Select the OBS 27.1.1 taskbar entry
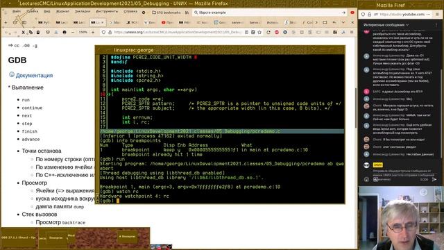The height and width of the screenshot is (250, 444). (19, 237)
